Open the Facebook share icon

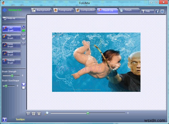(x=158, y=11)
